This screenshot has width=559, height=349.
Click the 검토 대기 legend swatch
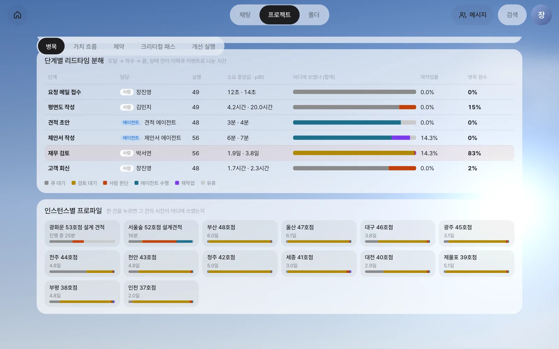[73, 183]
